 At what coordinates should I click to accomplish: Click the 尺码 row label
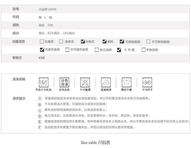click(16, 17)
